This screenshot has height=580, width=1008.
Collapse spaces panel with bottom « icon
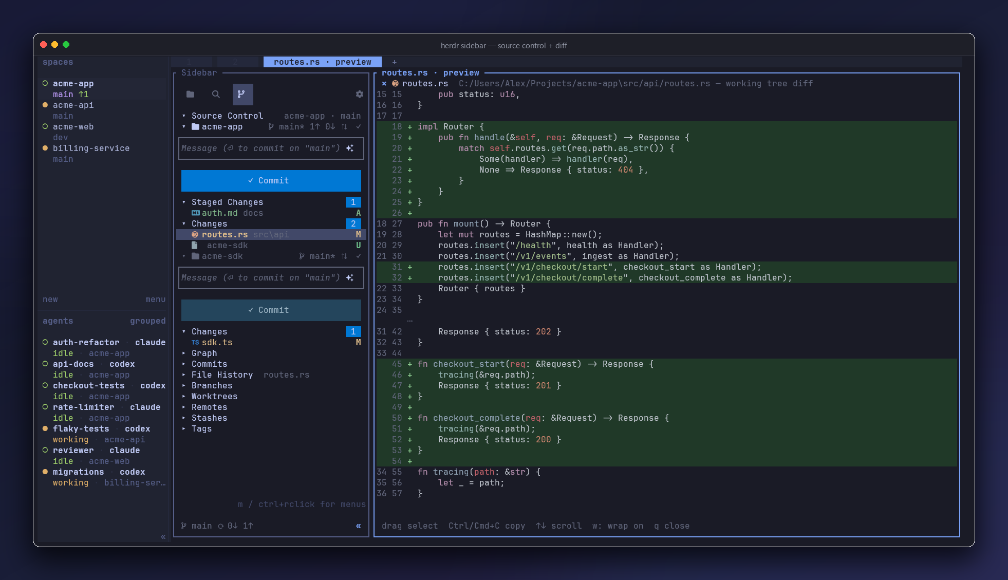[163, 537]
